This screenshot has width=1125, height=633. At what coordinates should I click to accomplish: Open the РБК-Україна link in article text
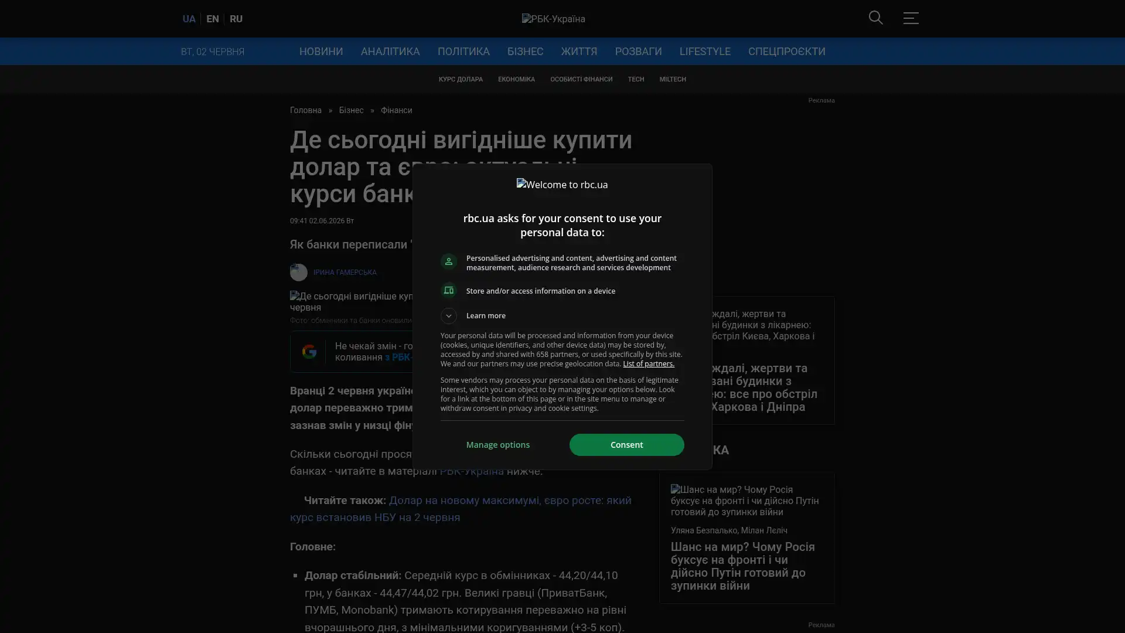(471, 471)
